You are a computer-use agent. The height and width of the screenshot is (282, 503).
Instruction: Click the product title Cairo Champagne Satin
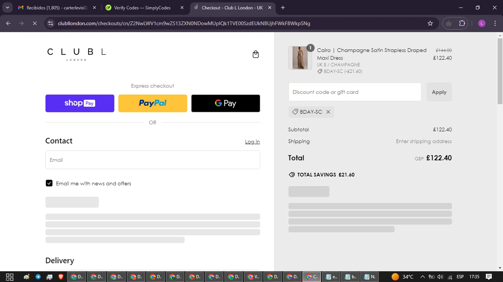point(372,54)
